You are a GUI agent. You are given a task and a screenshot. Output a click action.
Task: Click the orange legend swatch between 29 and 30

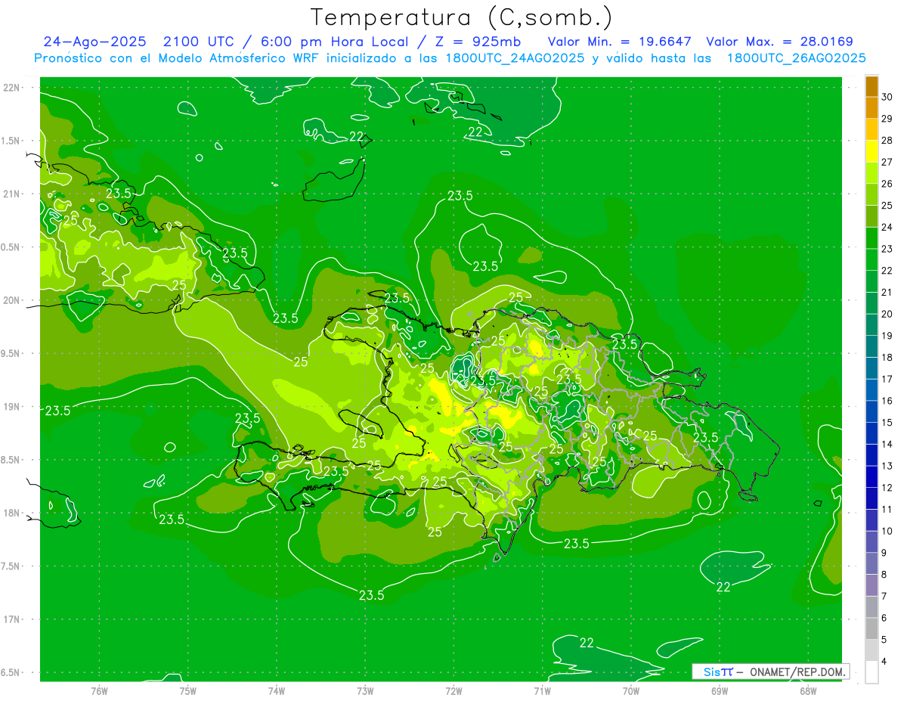[x=871, y=107]
